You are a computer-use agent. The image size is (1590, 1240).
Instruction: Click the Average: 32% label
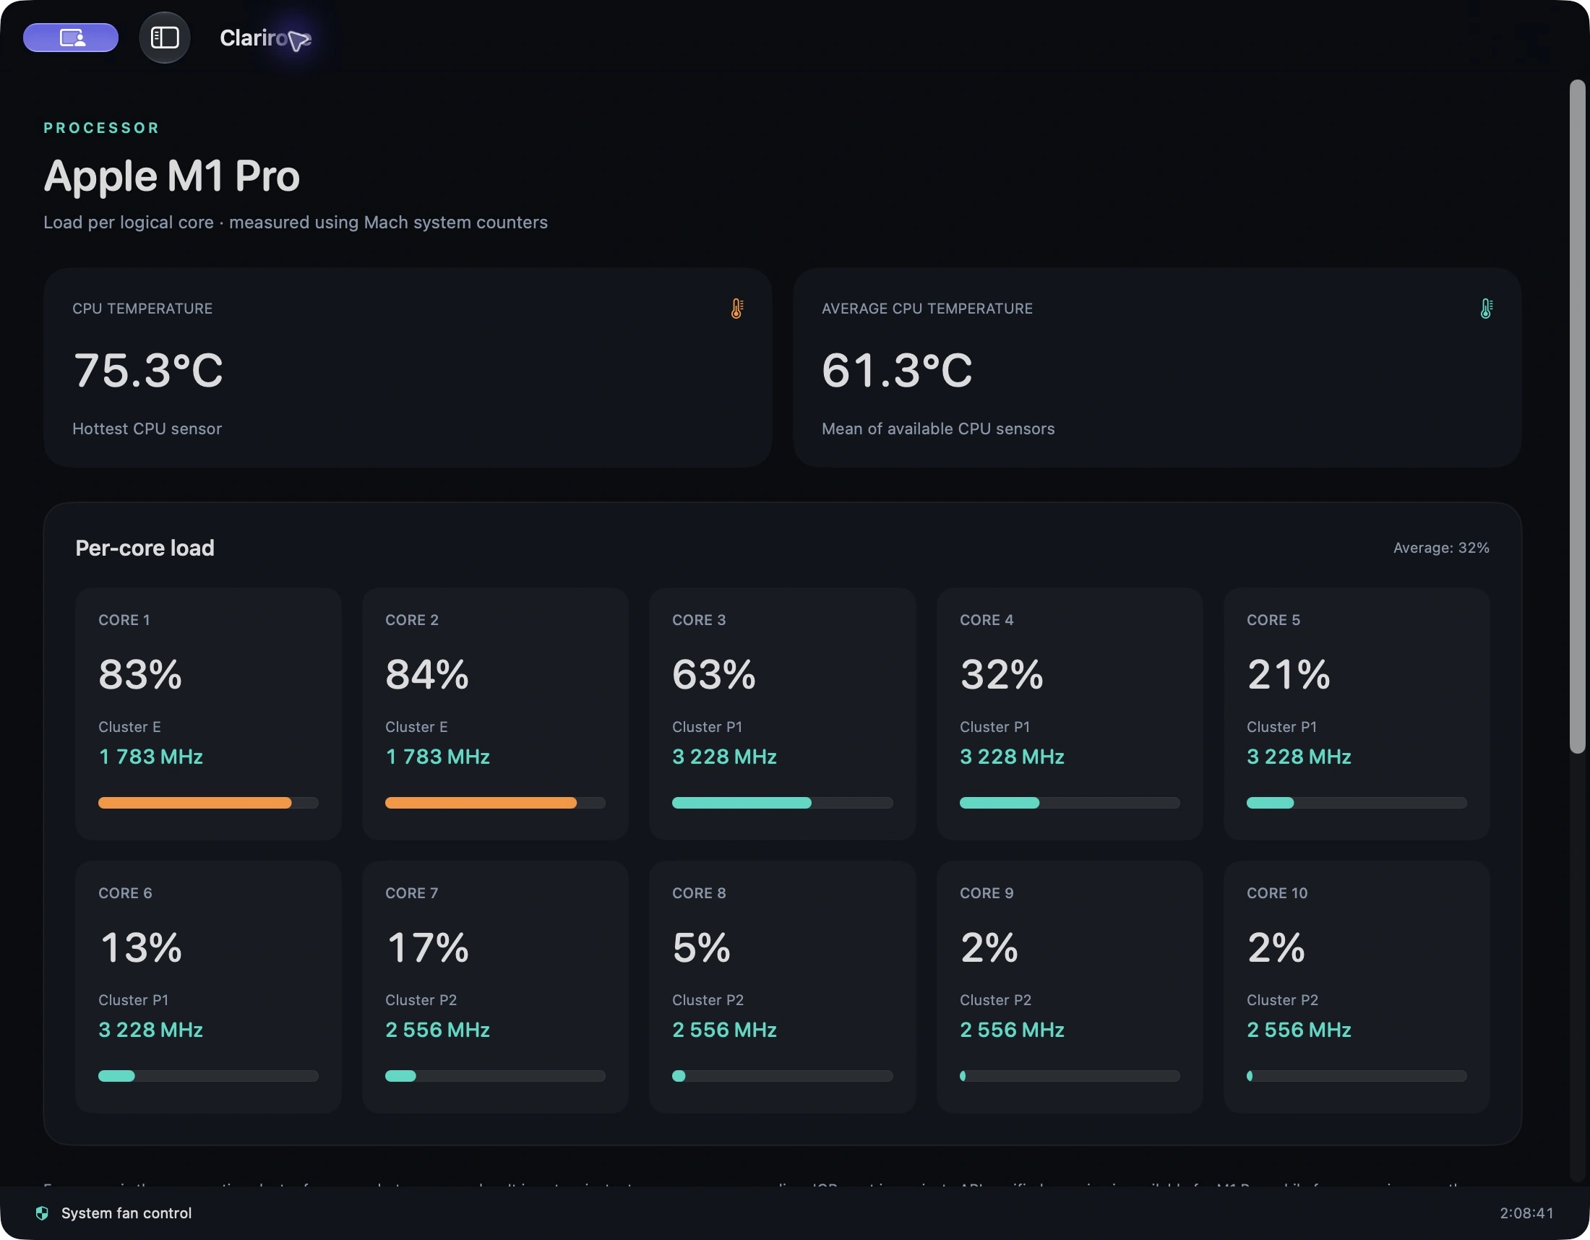click(1440, 547)
